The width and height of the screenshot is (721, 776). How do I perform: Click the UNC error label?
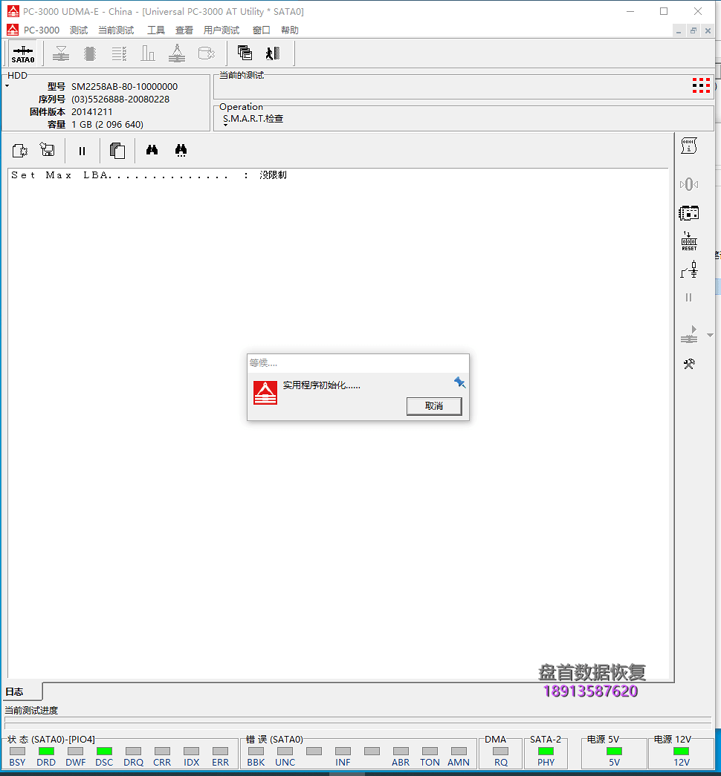point(285,762)
